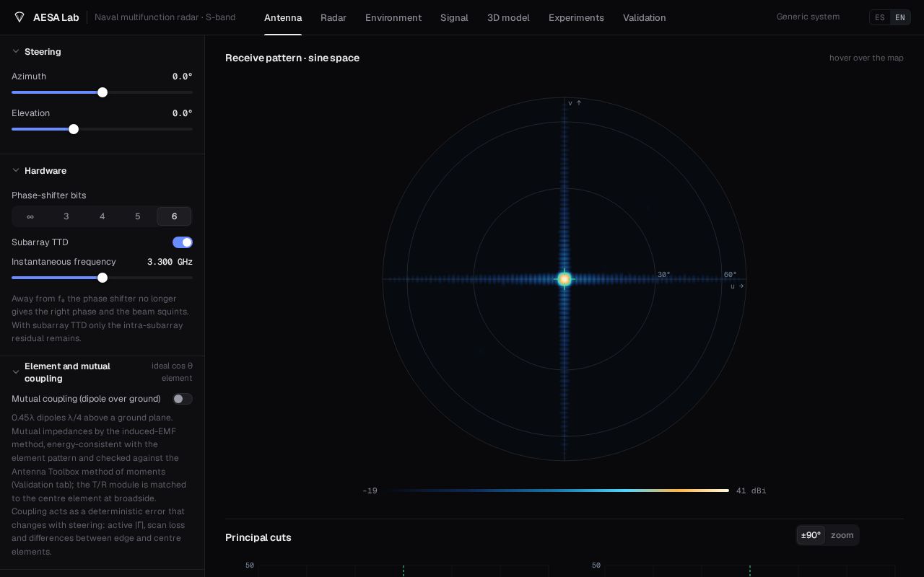The image size is (924, 577).
Task: Click the dBi color scale bar
Action: [557, 490]
